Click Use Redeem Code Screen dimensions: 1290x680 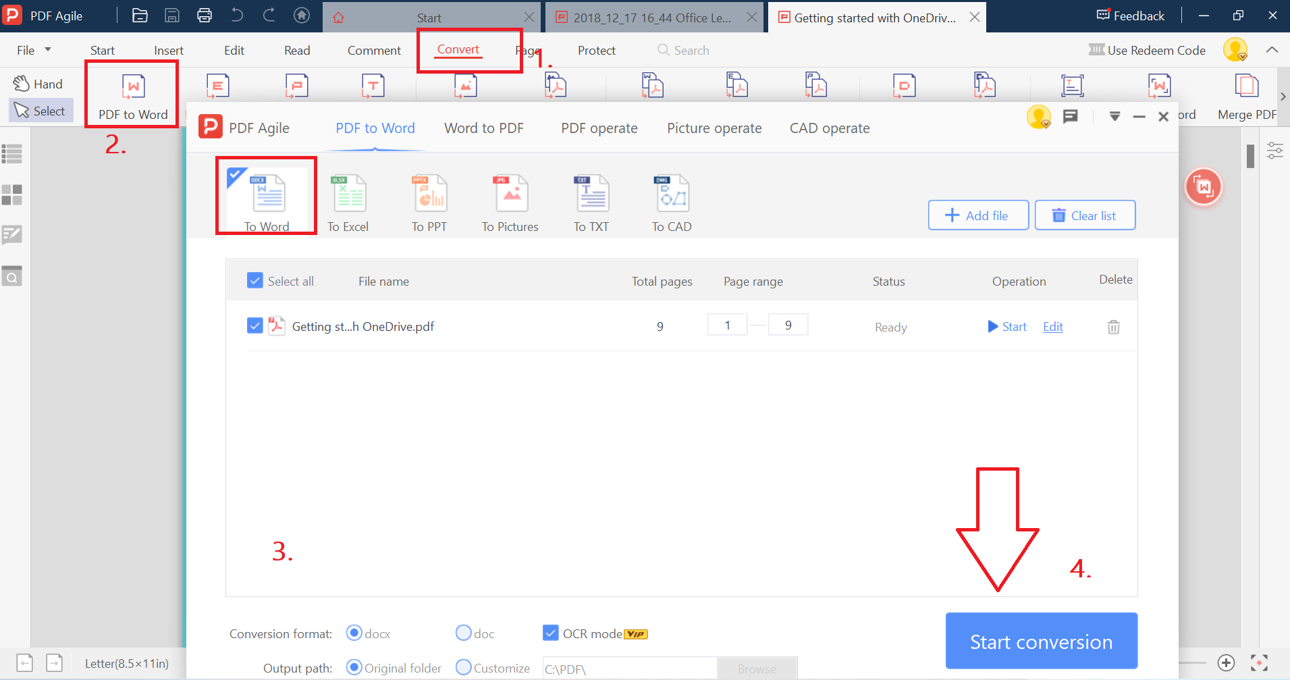click(1147, 50)
